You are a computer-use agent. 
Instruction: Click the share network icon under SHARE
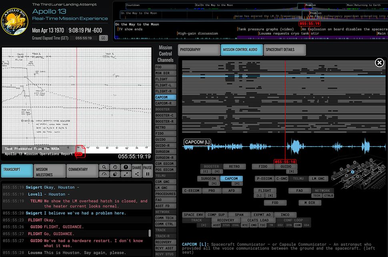click(x=137, y=174)
